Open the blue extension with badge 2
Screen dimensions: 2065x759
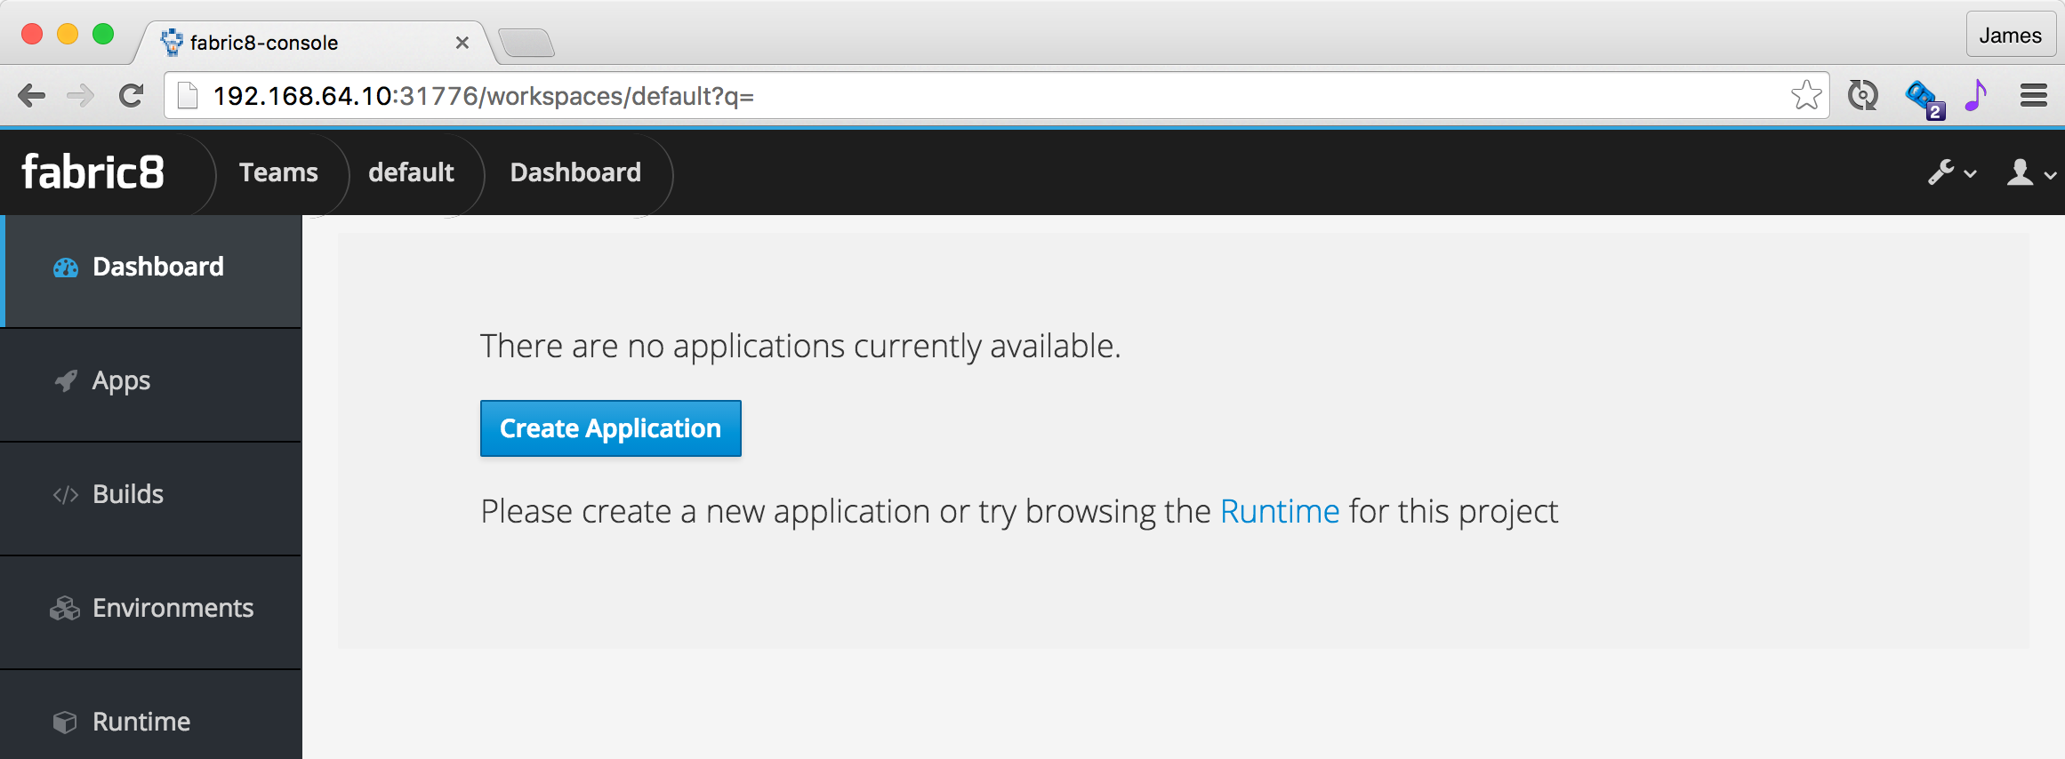point(1924,98)
